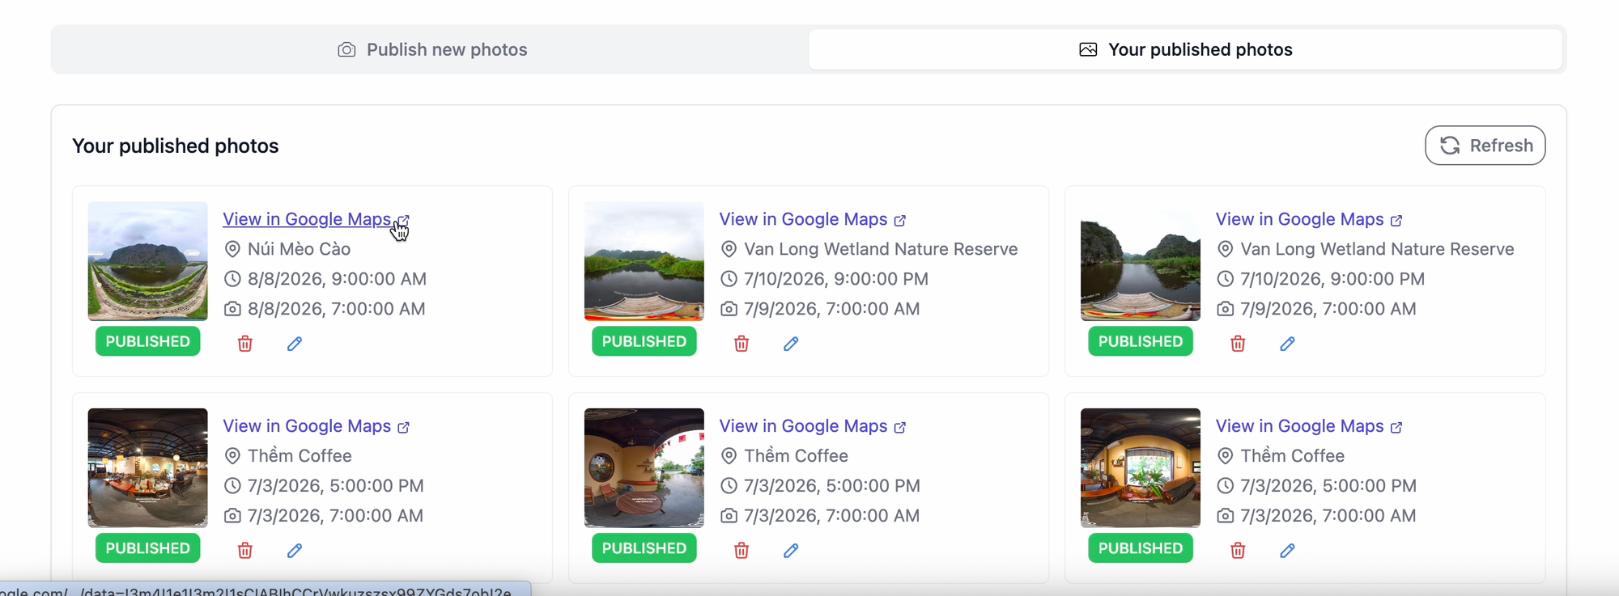Open the Núi Mèo Cào panorama thumbnail
Image resolution: width=1619 pixels, height=596 pixels.
[x=148, y=261]
